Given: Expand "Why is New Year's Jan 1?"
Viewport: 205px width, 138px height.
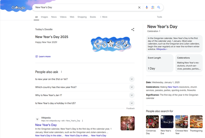Looking at the screenshot, I should tap(132, 95).
